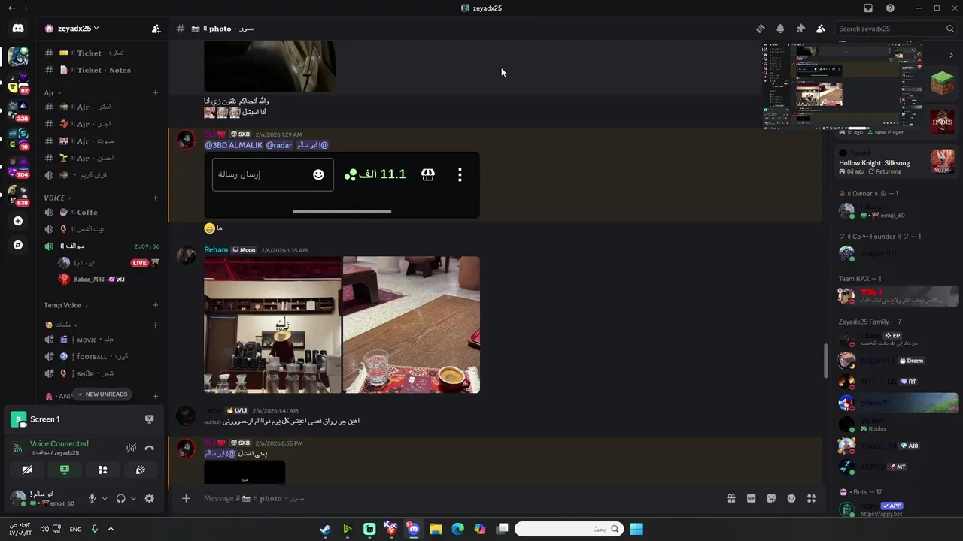Click LIVE badge on streaming user

[x=139, y=263]
